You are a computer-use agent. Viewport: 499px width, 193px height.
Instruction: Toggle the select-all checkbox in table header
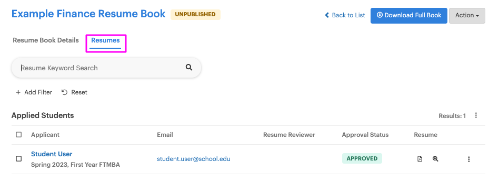click(x=19, y=134)
